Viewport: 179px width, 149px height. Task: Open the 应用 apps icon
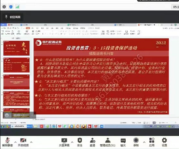tap(152, 142)
